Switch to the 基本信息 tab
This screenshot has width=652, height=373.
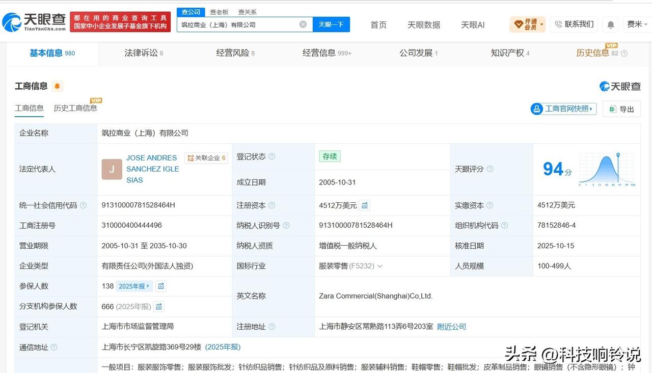[52, 53]
